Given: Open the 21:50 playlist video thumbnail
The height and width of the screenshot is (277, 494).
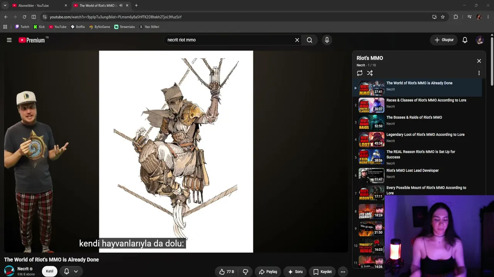Looking at the screenshot, I should [x=371, y=229].
